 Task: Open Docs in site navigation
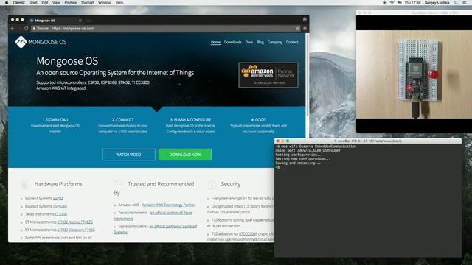point(249,43)
